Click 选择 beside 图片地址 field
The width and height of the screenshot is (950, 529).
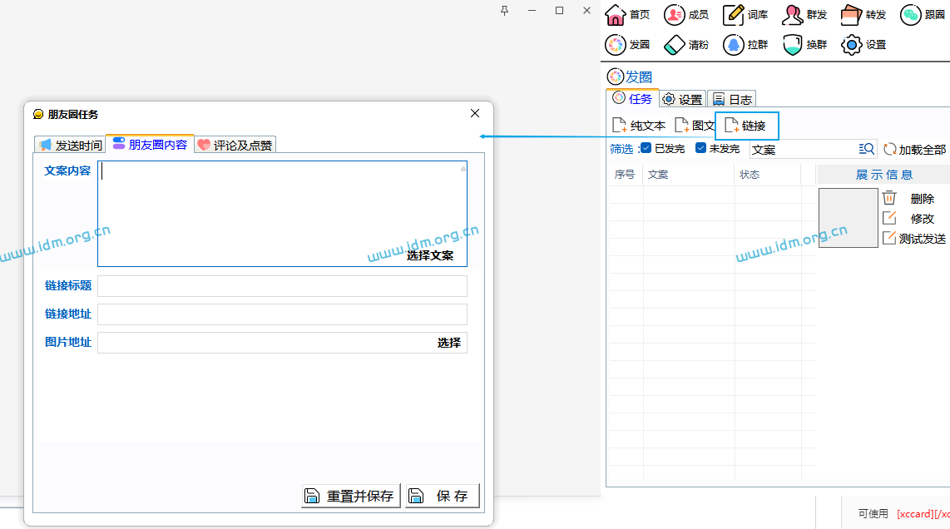point(449,343)
